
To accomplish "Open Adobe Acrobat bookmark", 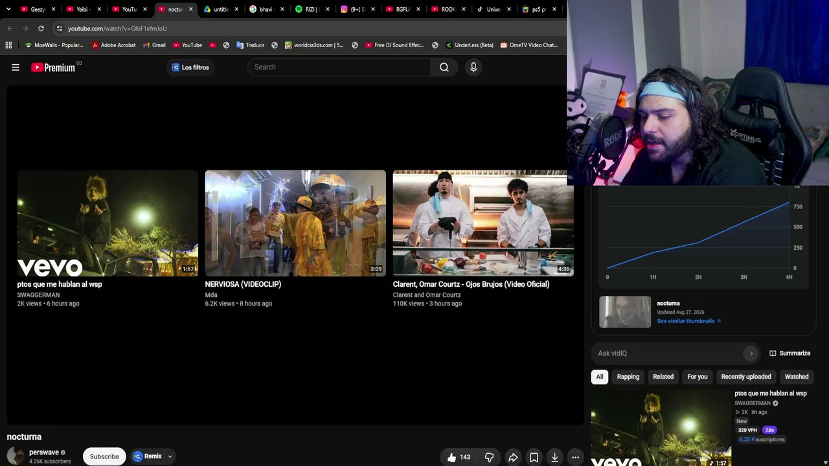I will [113, 45].
